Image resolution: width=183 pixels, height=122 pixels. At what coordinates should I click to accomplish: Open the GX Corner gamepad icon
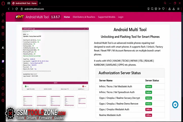pos(9,3)
